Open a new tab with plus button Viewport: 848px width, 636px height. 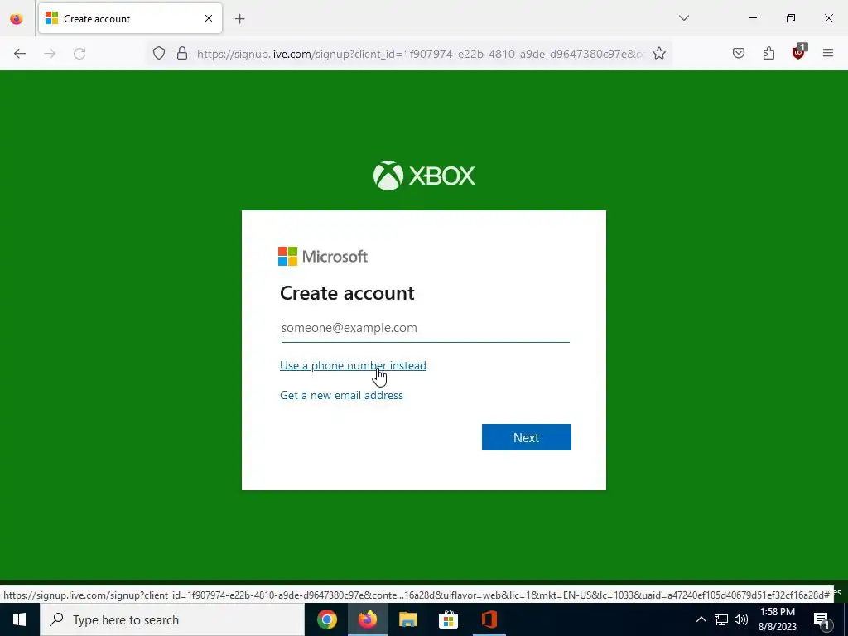pyautogui.click(x=240, y=19)
